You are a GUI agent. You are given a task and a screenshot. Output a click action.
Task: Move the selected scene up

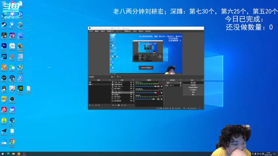96,105
